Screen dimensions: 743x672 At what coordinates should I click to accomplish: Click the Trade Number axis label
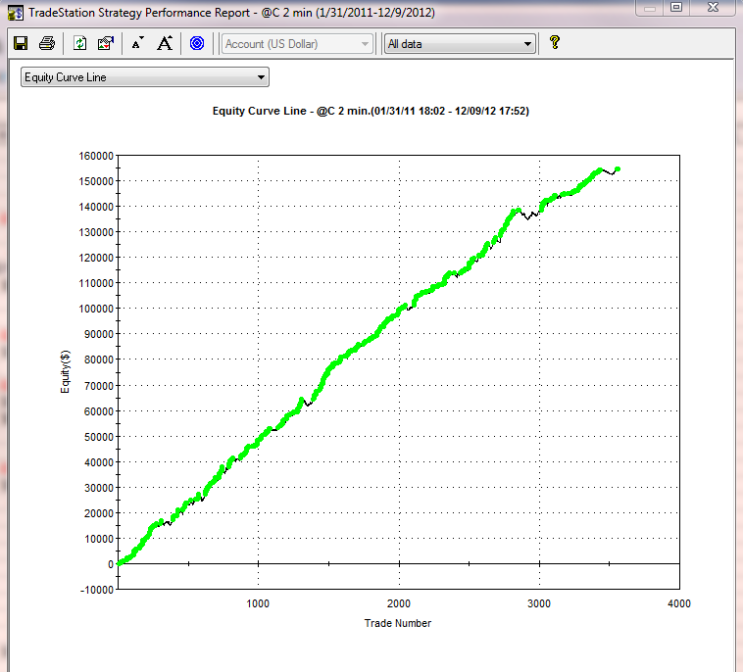(397, 623)
